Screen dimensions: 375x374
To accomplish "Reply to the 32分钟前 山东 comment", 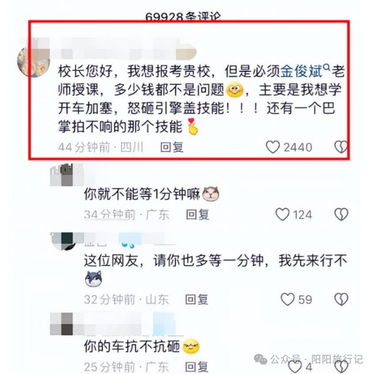I will point(196,300).
